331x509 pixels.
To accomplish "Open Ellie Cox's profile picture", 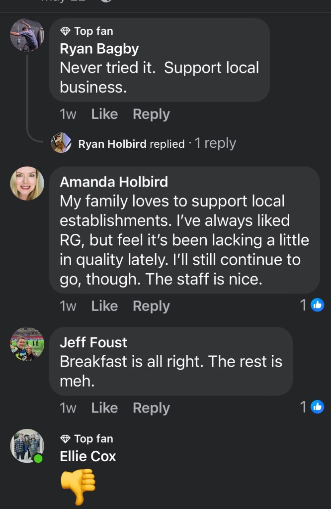I will click(x=27, y=446).
